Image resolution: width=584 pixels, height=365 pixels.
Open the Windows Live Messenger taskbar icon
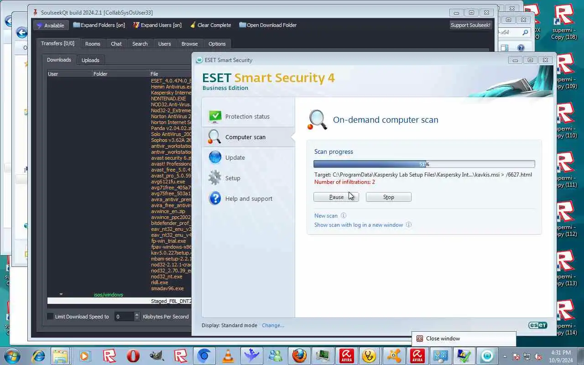276,355
